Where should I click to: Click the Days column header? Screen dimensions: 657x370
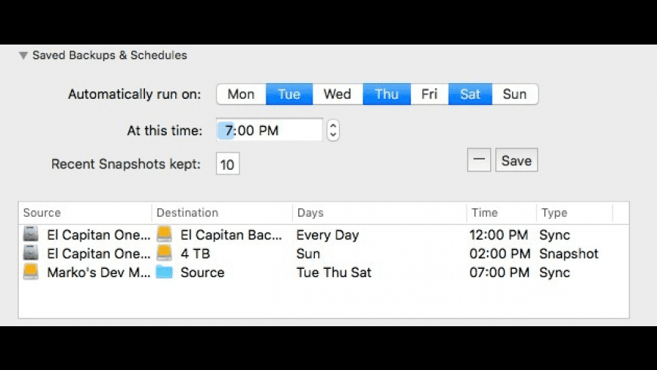pos(378,213)
